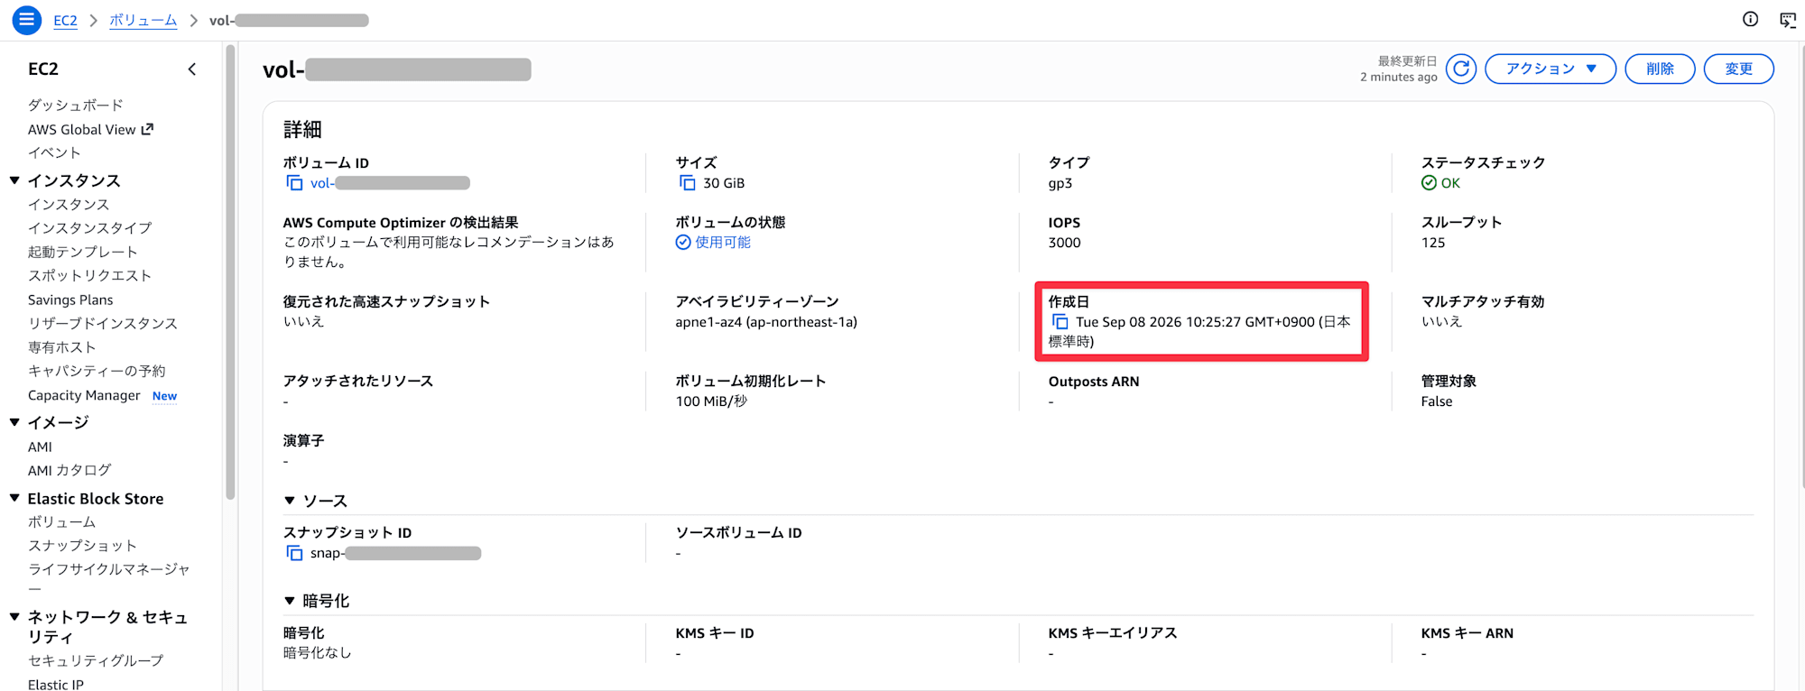Open the info panel icon
1805x691 pixels.
pyautogui.click(x=1750, y=19)
